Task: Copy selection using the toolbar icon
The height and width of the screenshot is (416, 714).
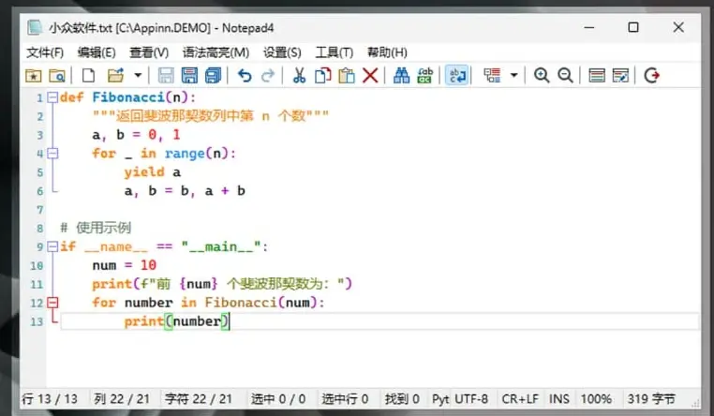Action: tap(323, 75)
